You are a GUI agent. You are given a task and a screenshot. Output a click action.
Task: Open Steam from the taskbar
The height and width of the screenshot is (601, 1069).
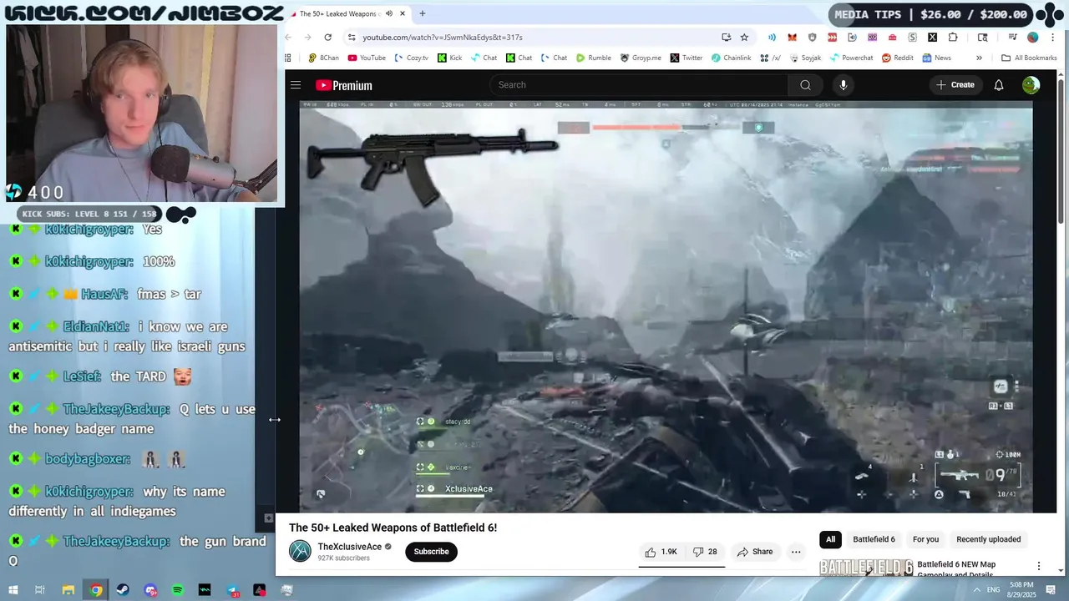tap(124, 590)
